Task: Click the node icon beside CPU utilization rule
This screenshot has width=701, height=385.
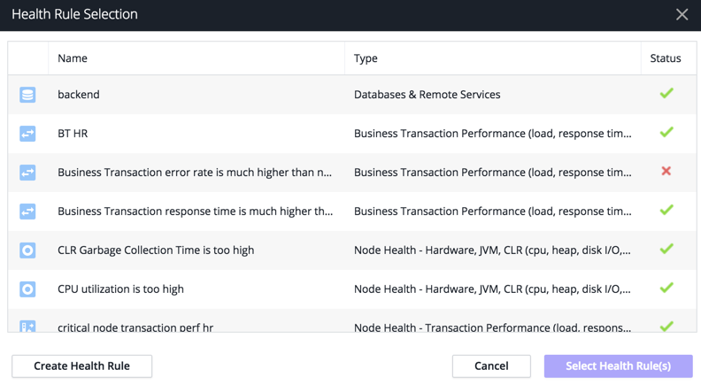Action: [27, 289]
